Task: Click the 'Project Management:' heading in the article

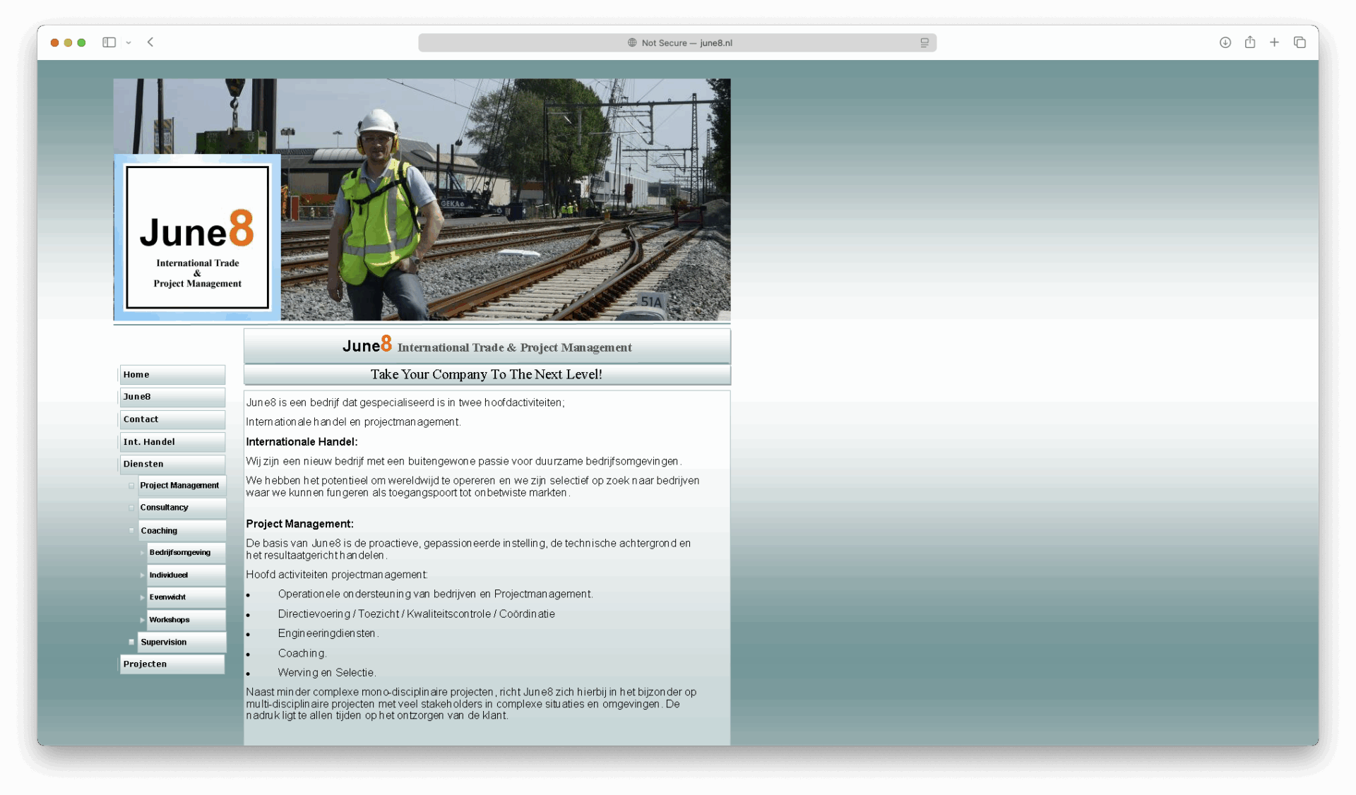Action: coord(299,524)
